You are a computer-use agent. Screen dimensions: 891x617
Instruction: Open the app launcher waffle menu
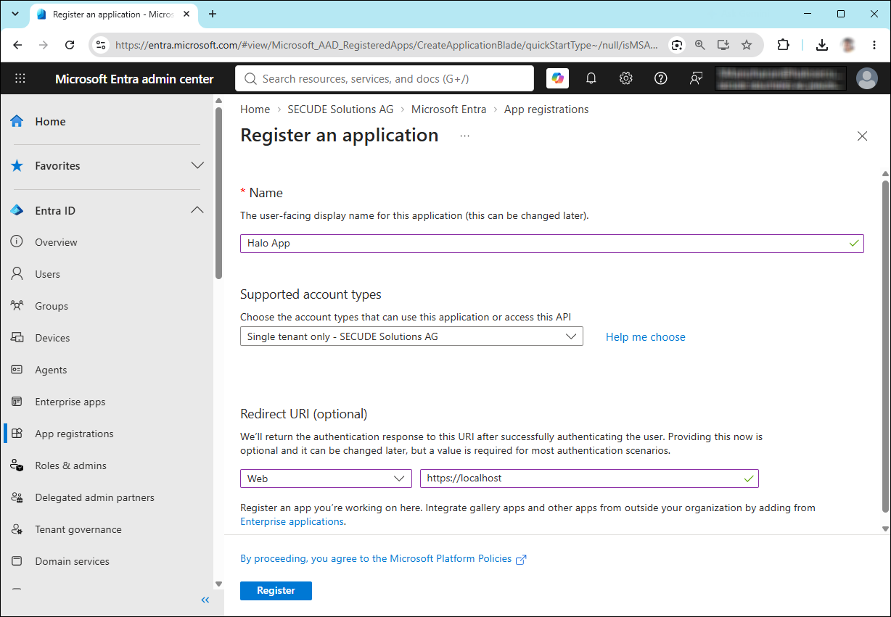tap(20, 78)
